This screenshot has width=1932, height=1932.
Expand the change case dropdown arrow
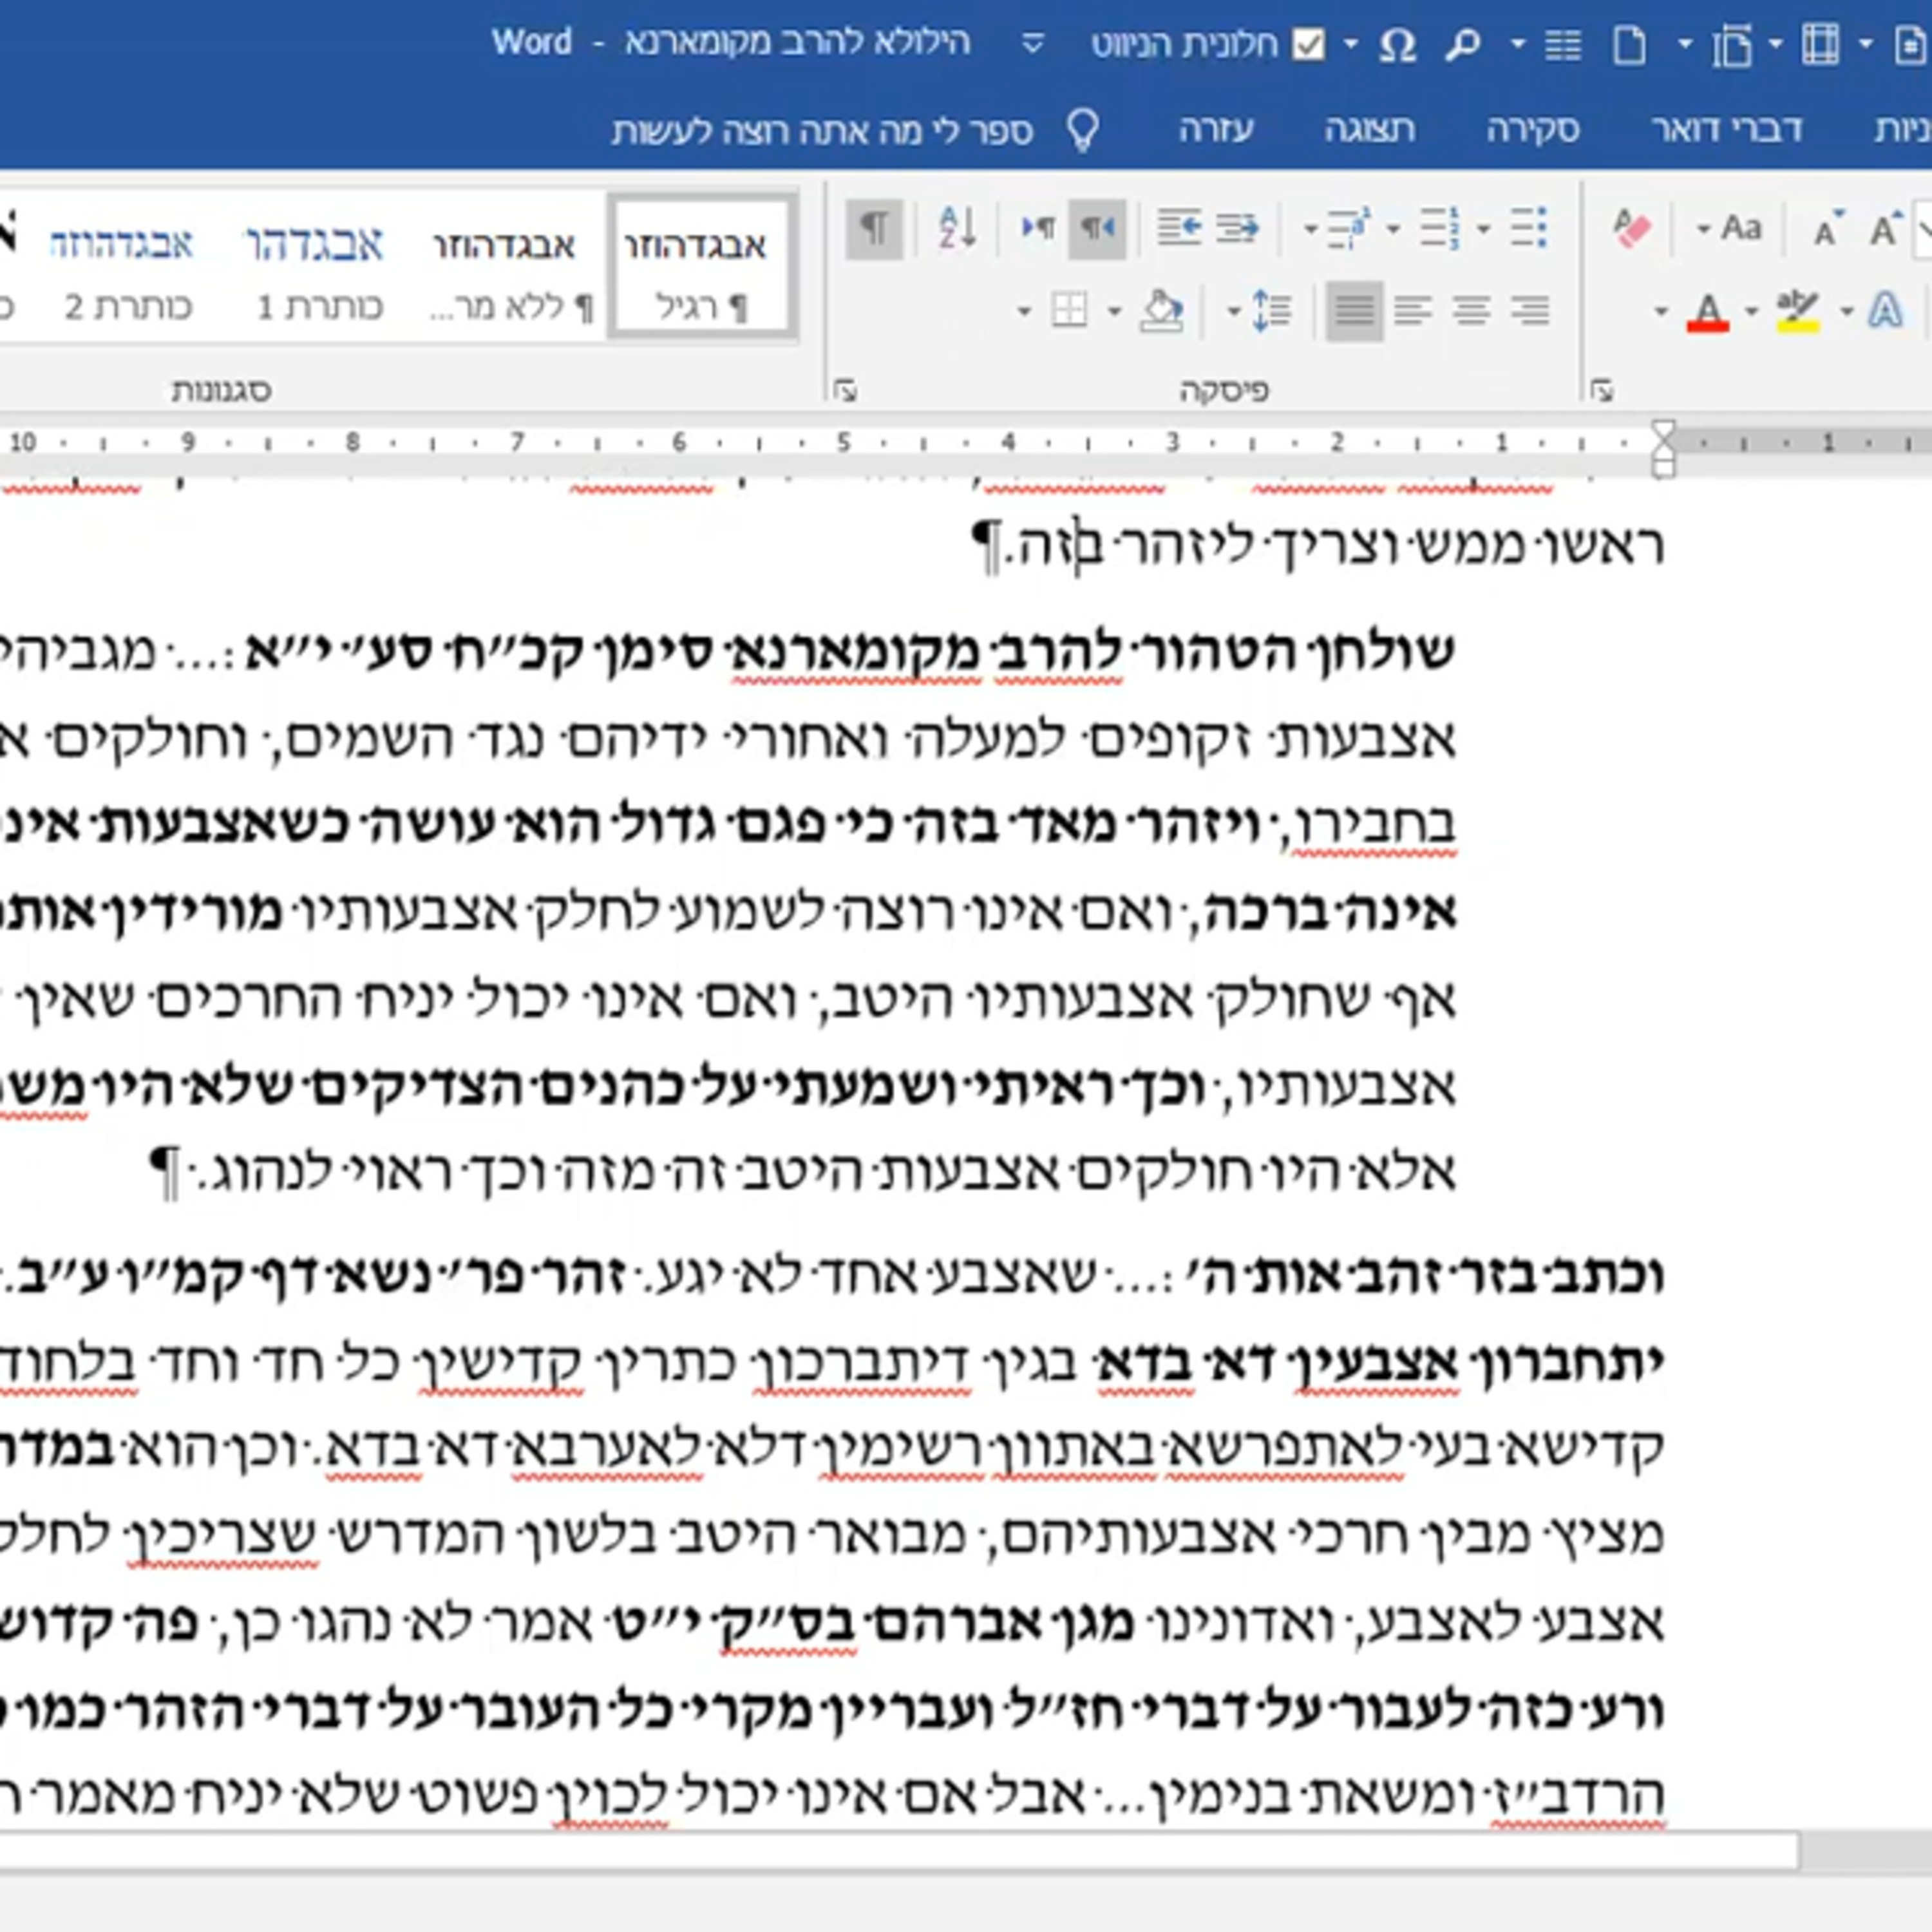[1703, 230]
